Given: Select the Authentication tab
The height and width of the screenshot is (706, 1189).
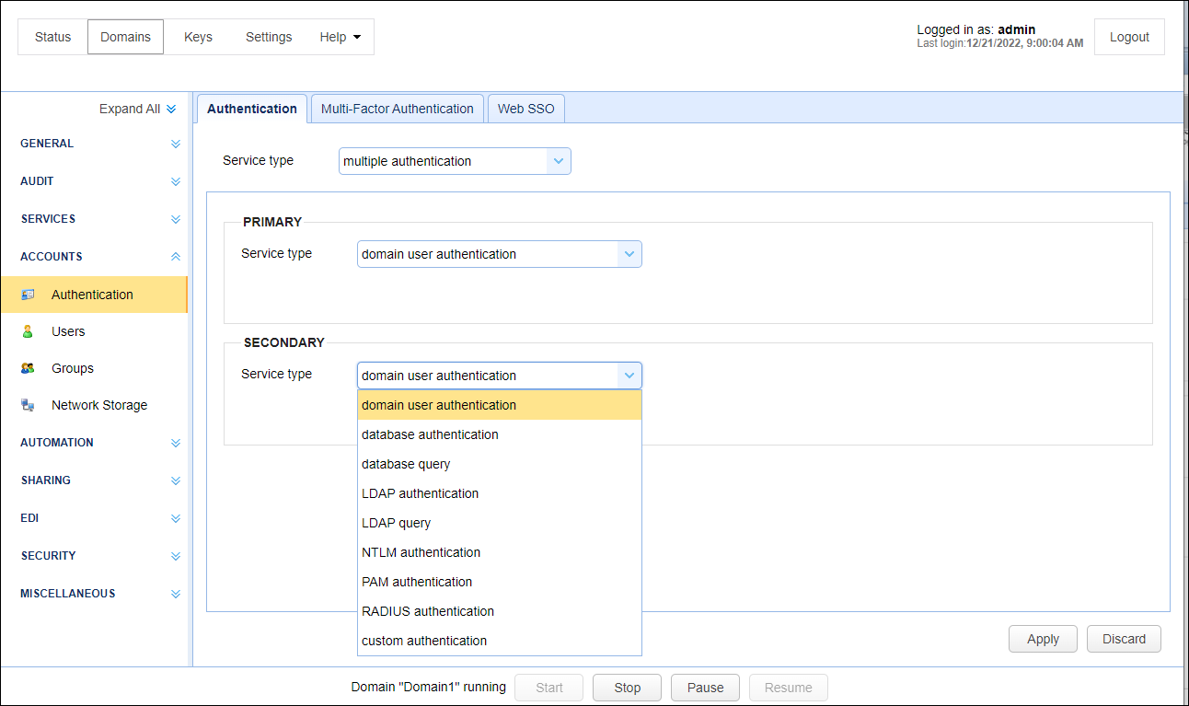Looking at the screenshot, I should pos(252,109).
